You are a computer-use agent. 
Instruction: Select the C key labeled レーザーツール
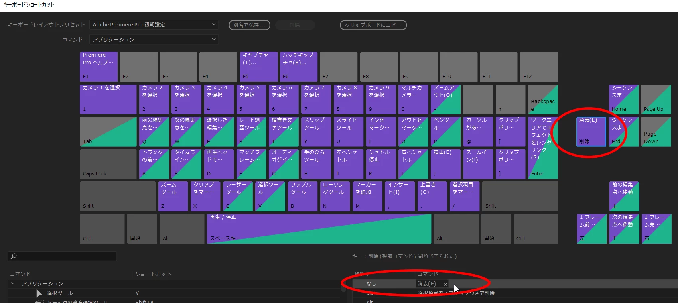click(238, 196)
